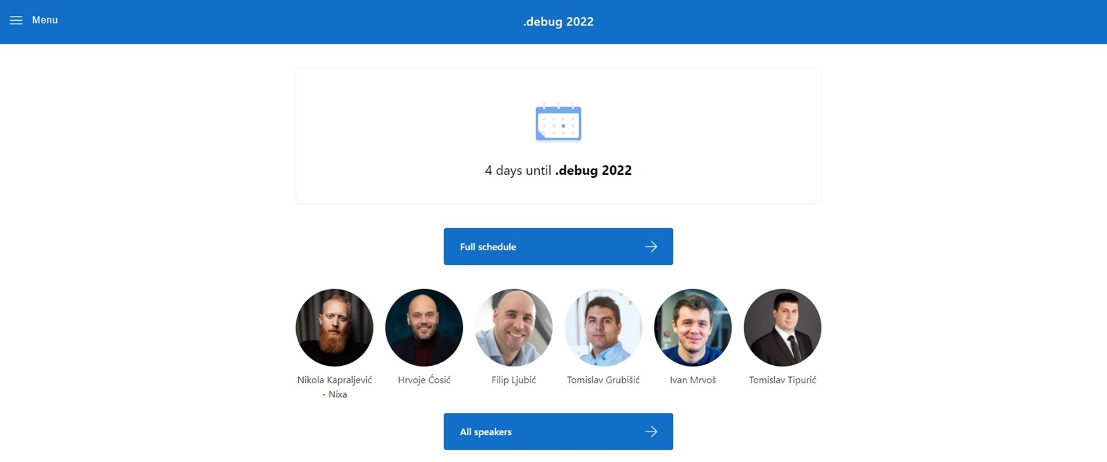Open the All speakers button
Screen dimensions: 1107x462
pos(558,432)
